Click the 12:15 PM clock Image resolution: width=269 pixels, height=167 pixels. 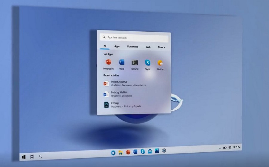tap(237, 147)
